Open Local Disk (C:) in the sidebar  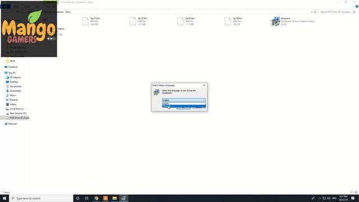click(x=17, y=109)
